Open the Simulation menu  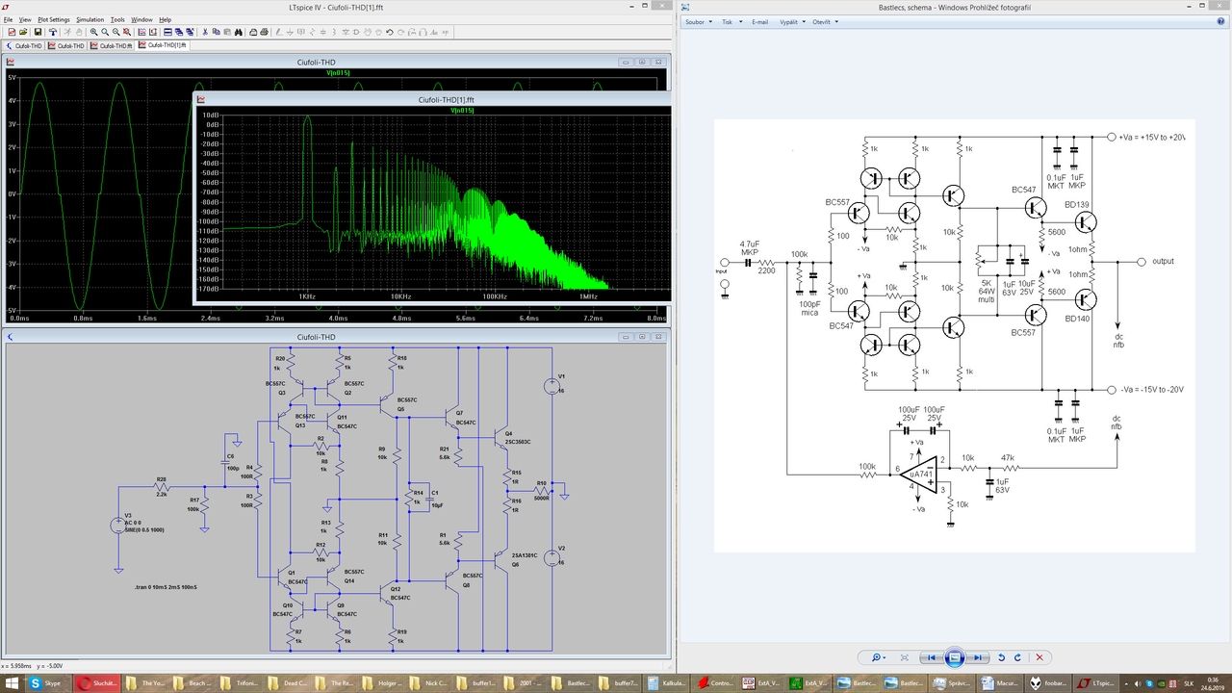point(90,19)
